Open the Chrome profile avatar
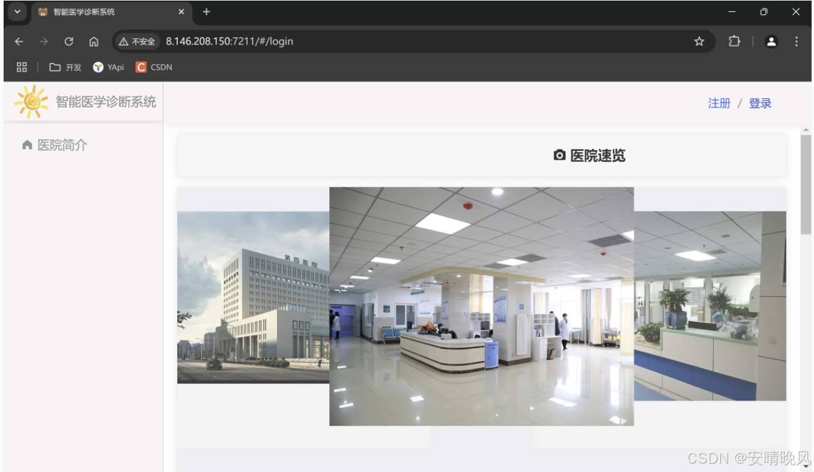 tap(771, 41)
